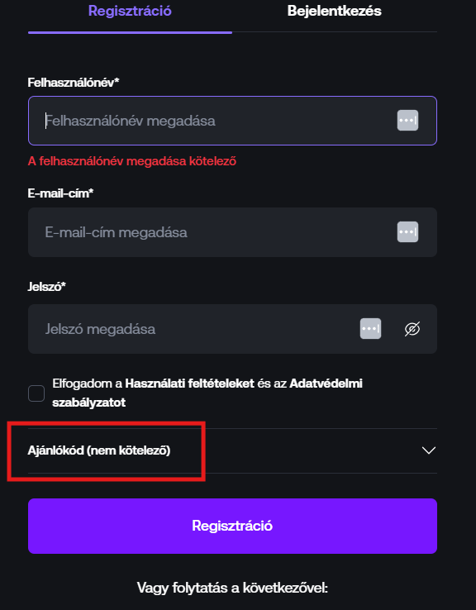Click the red kötelező error message
The height and width of the screenshot is (610, 476).
[x=132, y=161]
